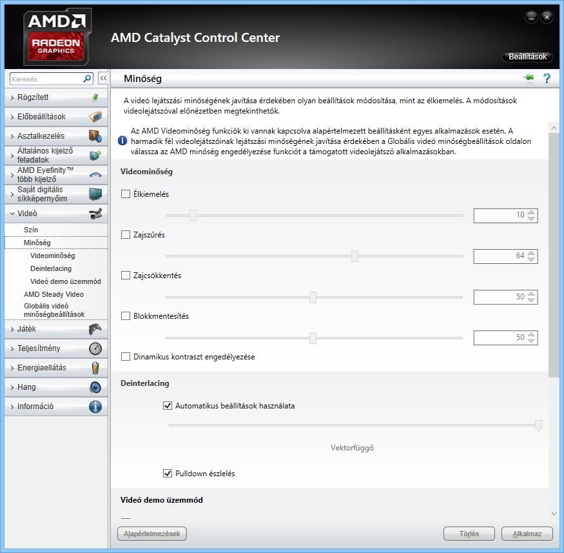Click the Alkalmaz button
The height and width of the screenshot is (553, 564).
pyautogui.click(x=527, y=534)
